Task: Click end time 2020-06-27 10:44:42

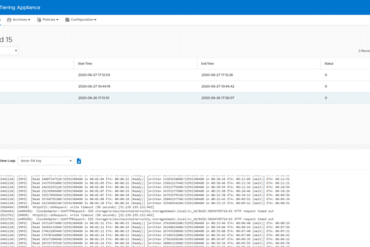Action: click(x=218, y=86)
